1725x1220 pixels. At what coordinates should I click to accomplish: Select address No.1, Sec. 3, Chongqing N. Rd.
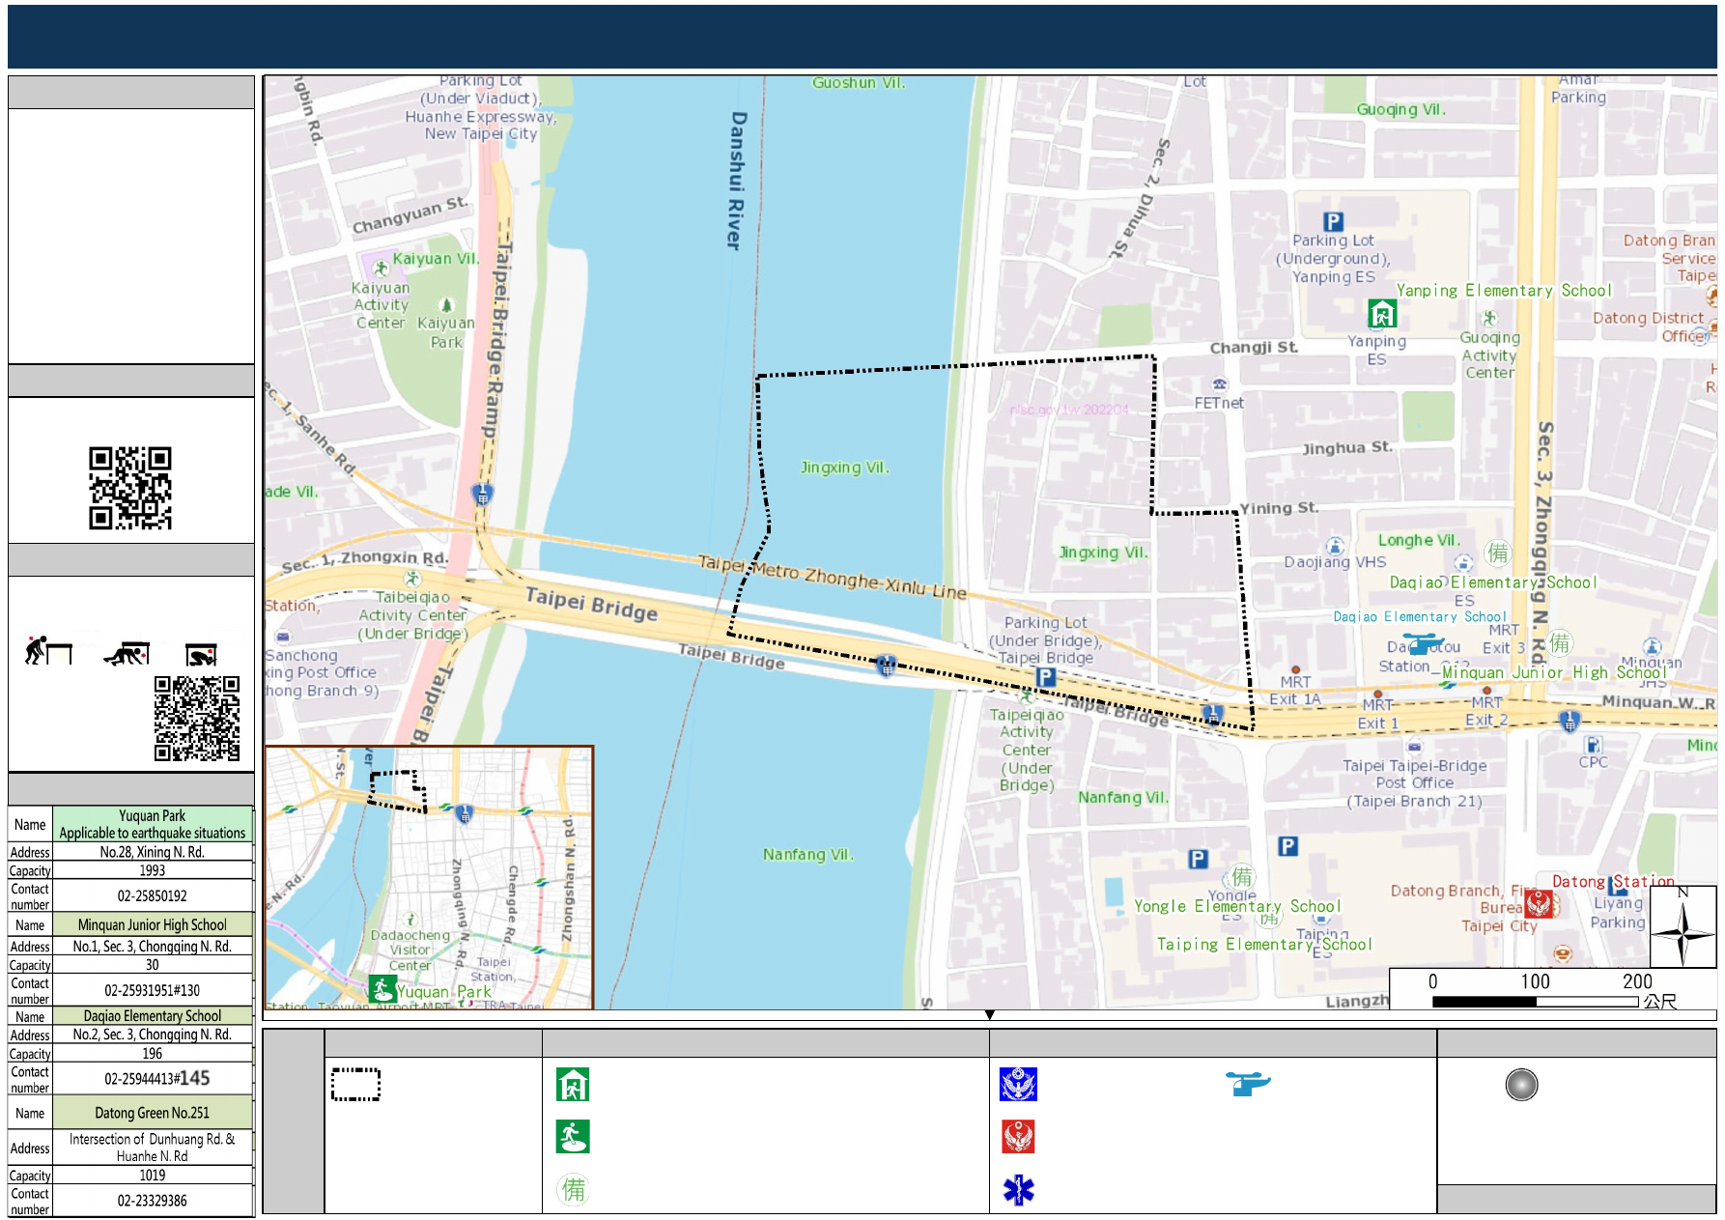click(153, 947)
